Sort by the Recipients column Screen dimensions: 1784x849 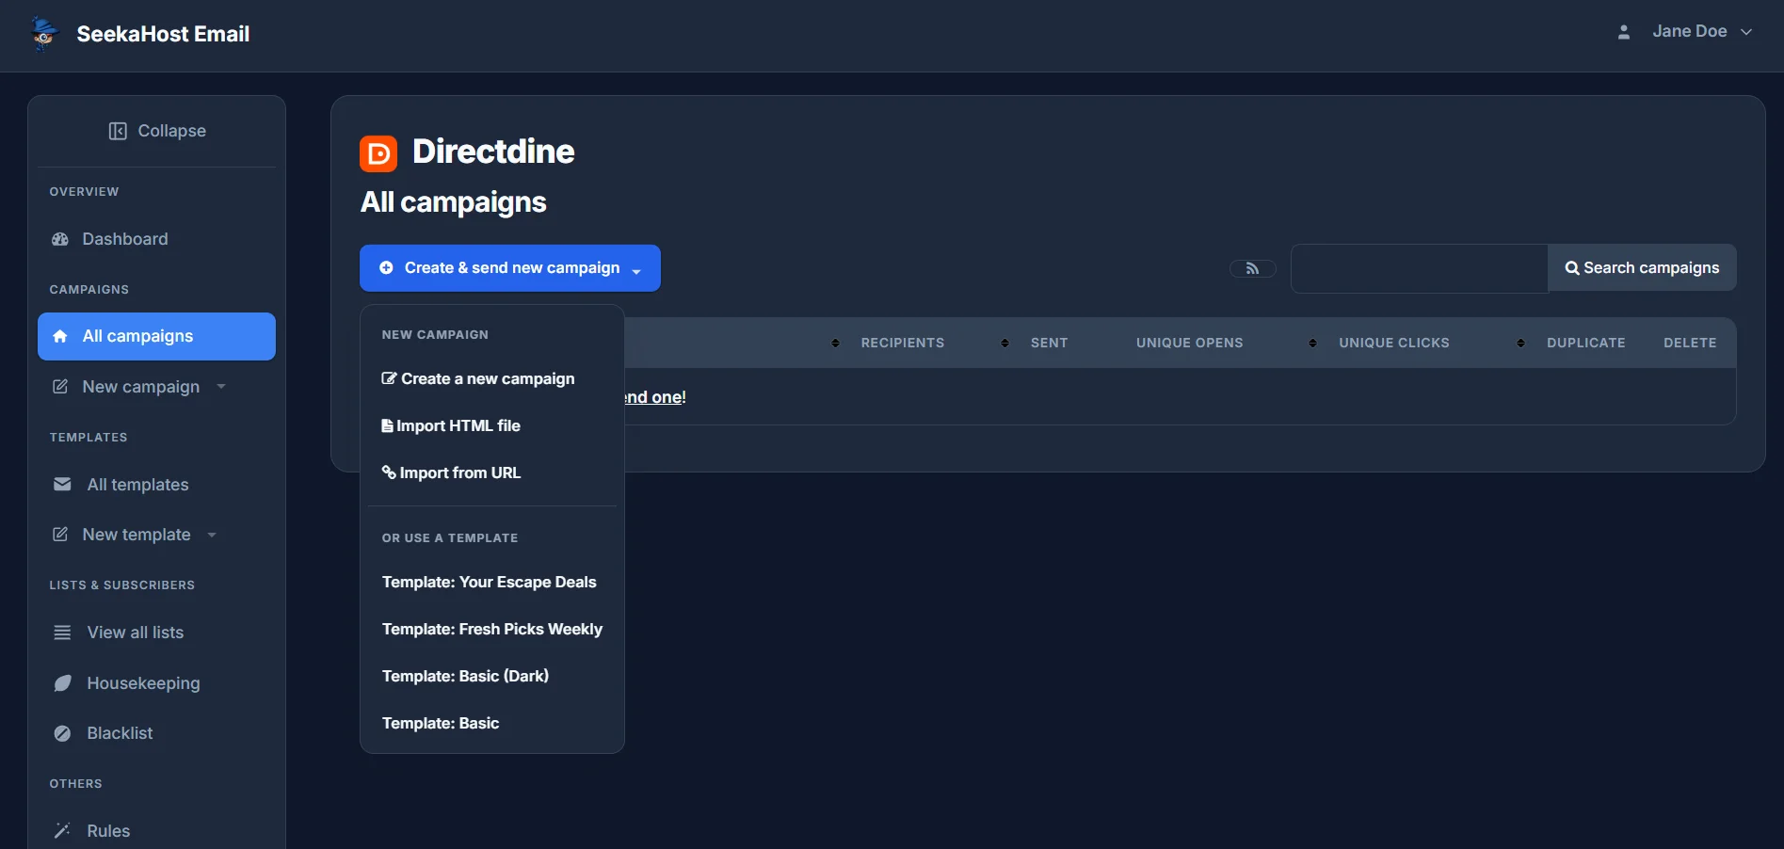click(x=902, y=343)
